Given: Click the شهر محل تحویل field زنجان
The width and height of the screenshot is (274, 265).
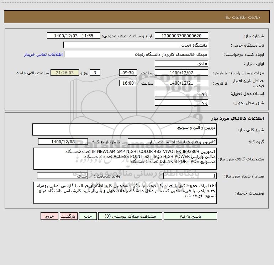Looking at the screenshot, I should pyautogui.click(x=181, y=102).
